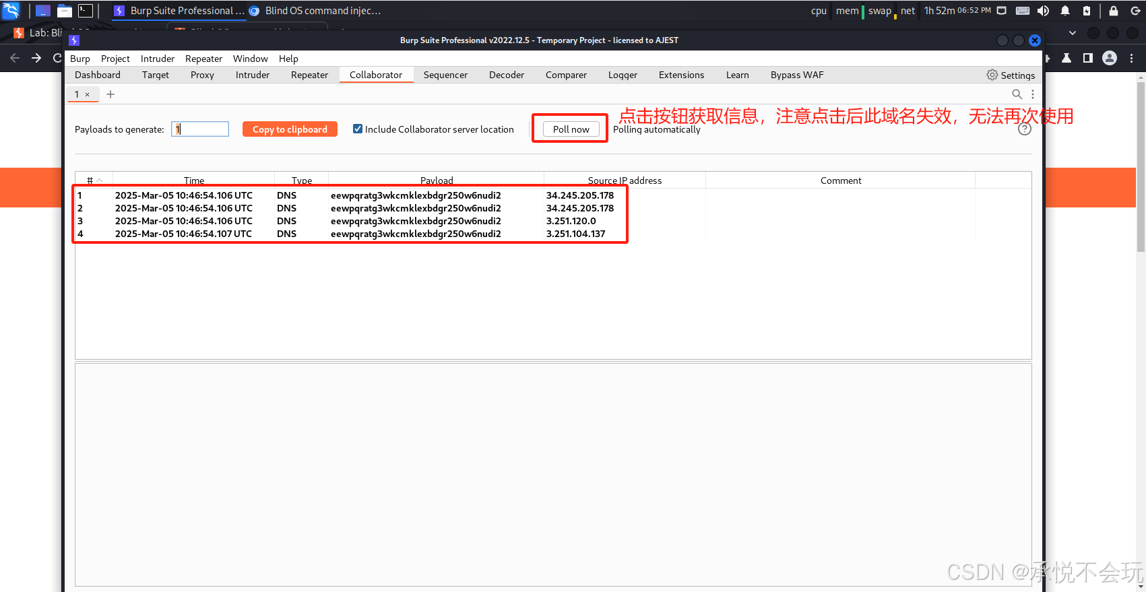Open the Collaborator help question mark
The width and height of the screenshot is (1146, 592).
(1025, 129)
